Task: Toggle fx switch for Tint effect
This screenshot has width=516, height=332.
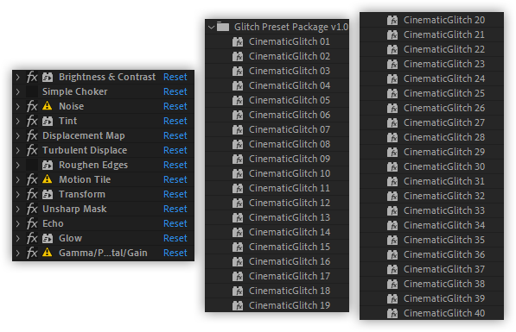Action: 32,121
